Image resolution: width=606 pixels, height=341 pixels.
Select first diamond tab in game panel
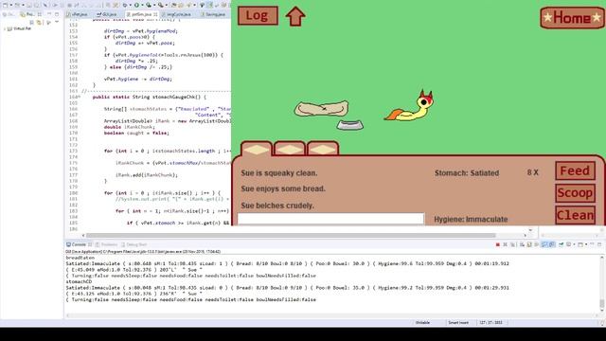257,149
